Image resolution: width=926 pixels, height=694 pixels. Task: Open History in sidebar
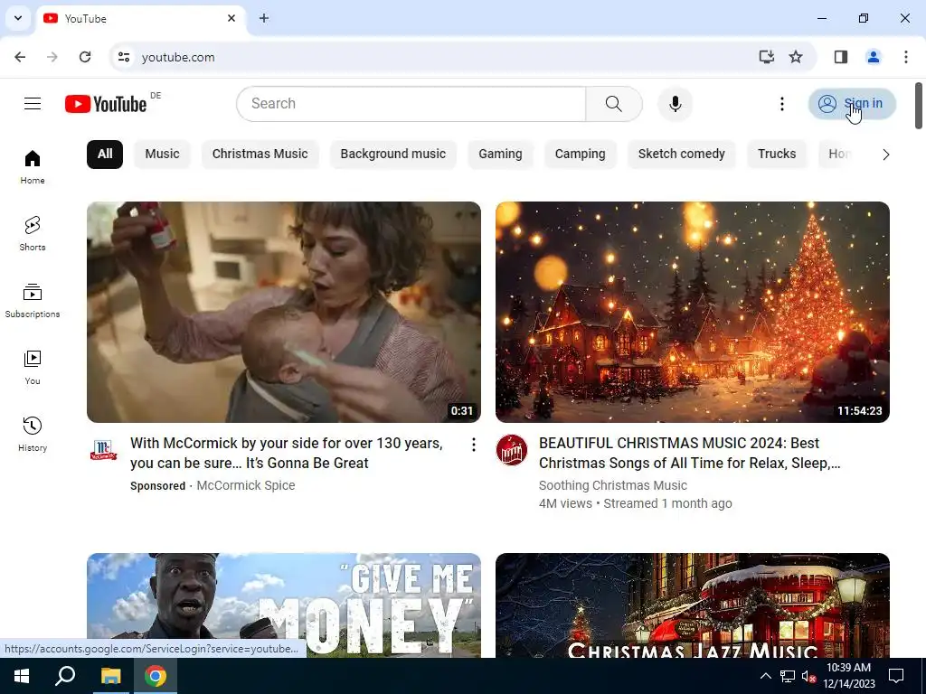[x=33, y=434]
